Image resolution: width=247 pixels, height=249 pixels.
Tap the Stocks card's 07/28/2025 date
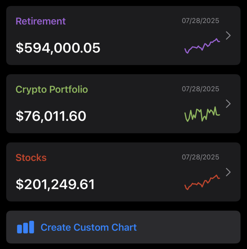click(x=200, y=157)
